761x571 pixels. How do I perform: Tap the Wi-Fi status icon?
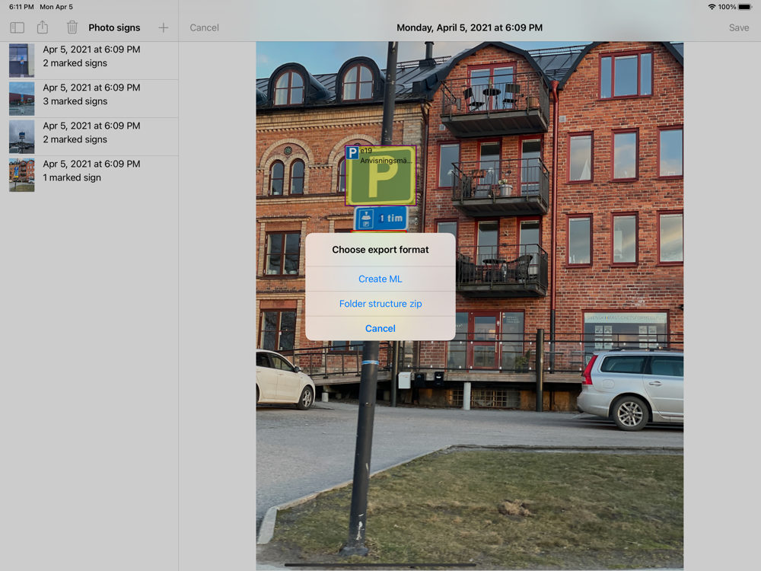[712, 7]
